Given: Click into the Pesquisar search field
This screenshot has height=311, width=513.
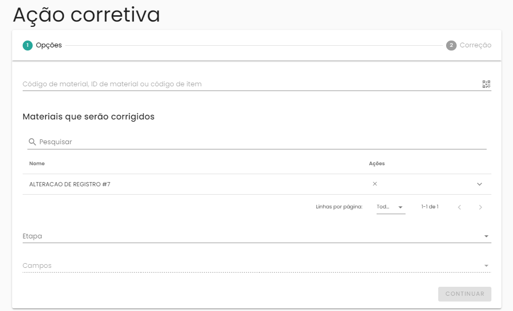Looking at the screenshot, I should tap(261, 142).
